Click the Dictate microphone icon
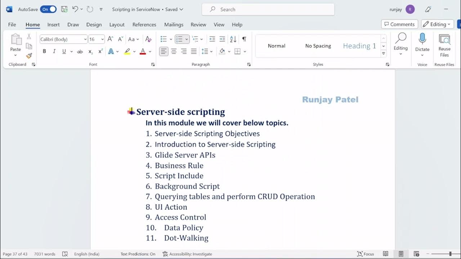This screenshot has height=259, width=461. click(422, 39)
